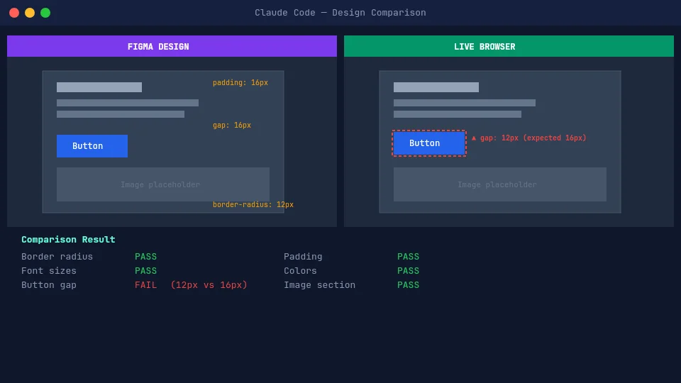
Task: Select the LIVE BROWSER panel header
Action: point(509,46)
